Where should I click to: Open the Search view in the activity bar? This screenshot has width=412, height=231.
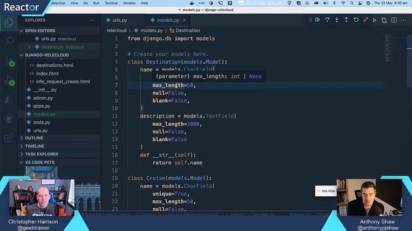click(x=9, y=41)
